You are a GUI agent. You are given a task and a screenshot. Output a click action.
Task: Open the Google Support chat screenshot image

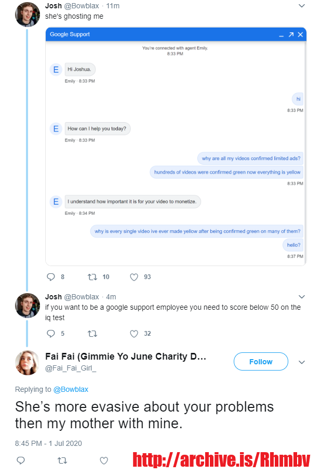tap(176, 147)
